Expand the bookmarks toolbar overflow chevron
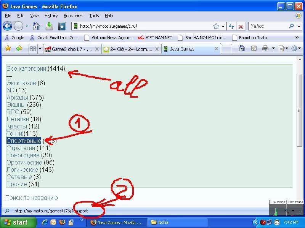The height and width of the screenshot is (228, 305). click(297, 38)
